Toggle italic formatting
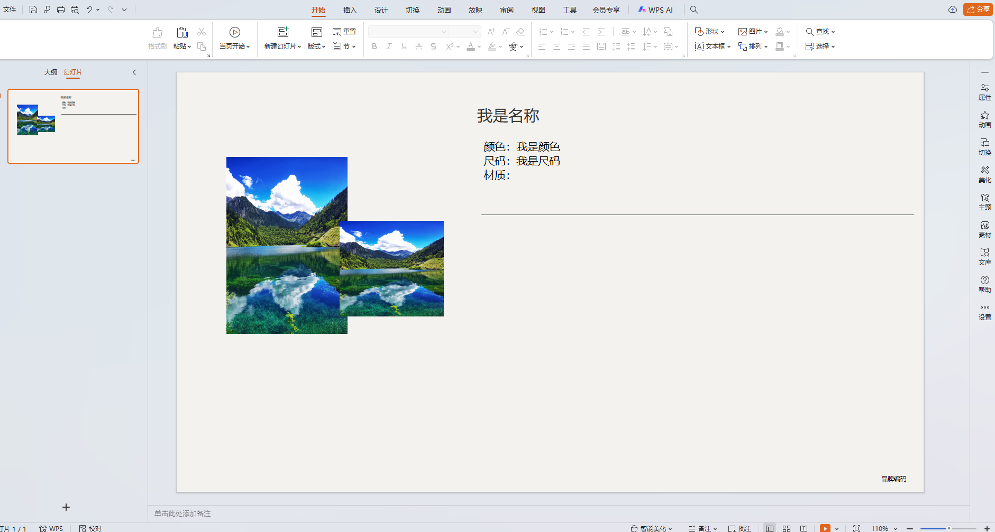 pos(389,46)
